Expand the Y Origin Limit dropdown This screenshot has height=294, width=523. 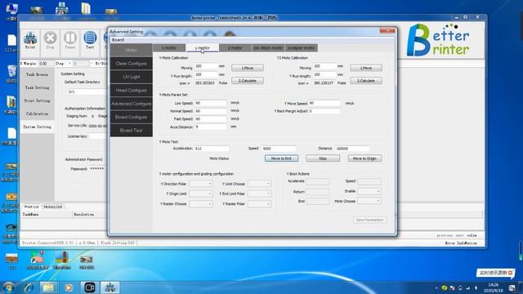tap(201, 194)
